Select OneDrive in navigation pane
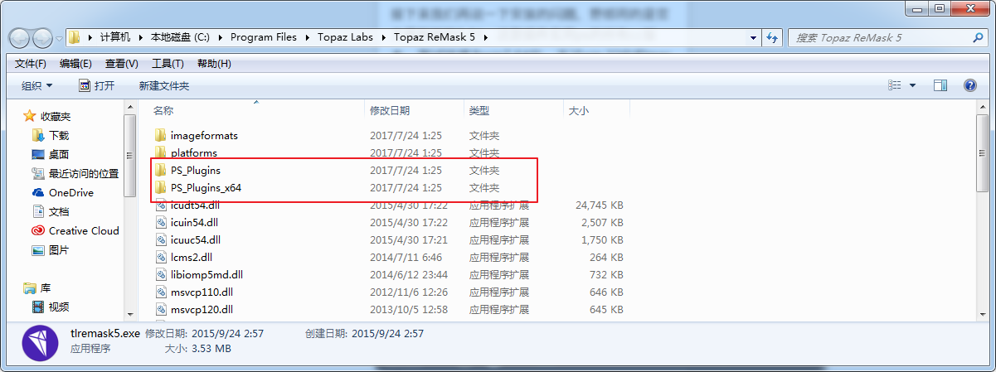The width and height of the screenshot is (996, 372). [x=71, y=192]
